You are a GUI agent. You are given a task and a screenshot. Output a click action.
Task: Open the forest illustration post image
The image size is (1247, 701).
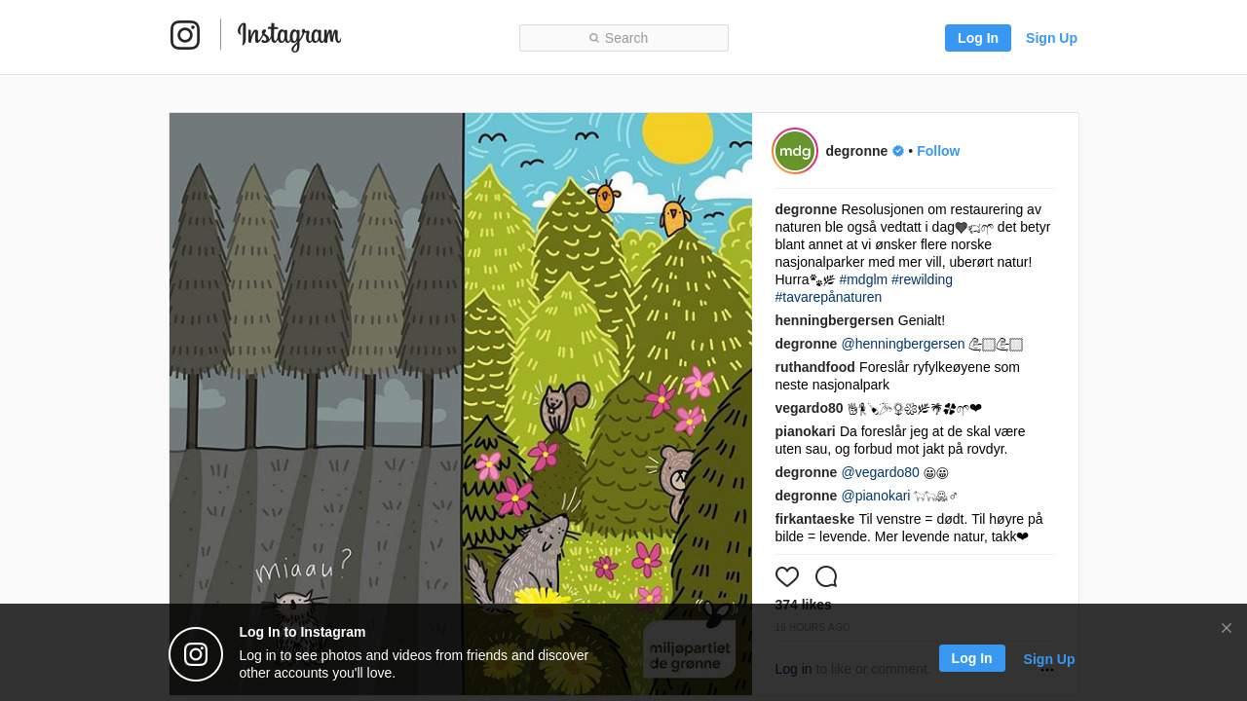[461, 404]
